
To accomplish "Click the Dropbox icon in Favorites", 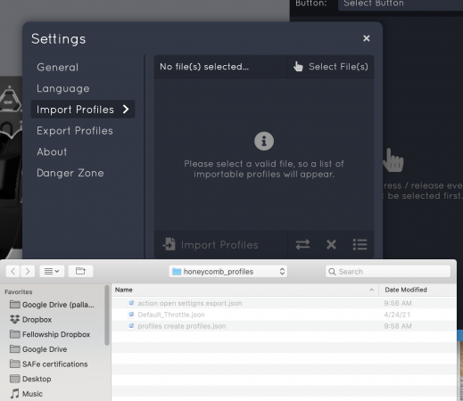I will point(14,319).
